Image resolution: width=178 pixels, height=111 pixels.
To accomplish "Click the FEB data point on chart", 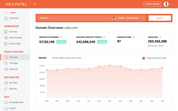I will [x=162, y=68].
